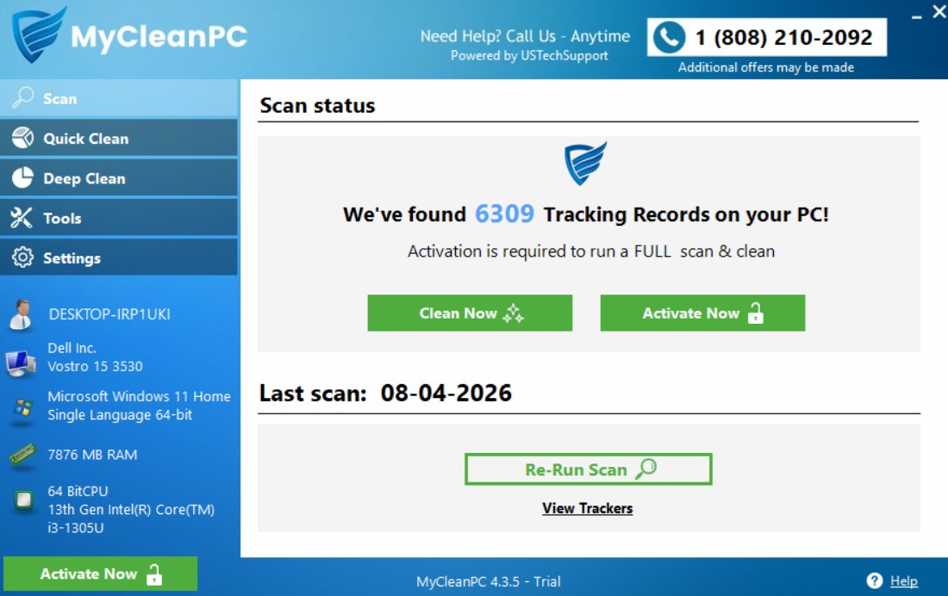Click the blue shield icon in Scan status panel
Screen dimensions: 948x596
(x=585, y=163)
